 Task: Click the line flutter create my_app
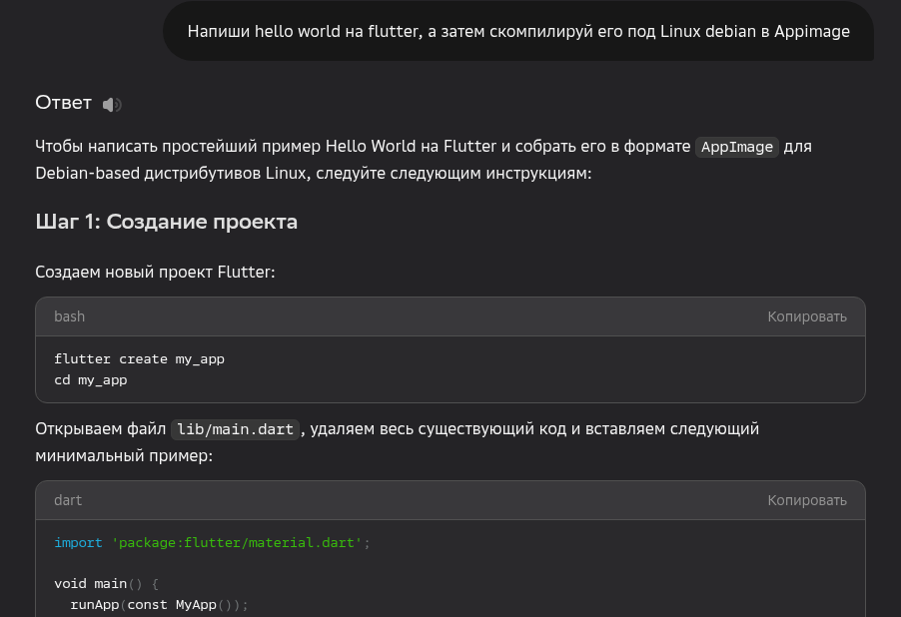click(139, 359)
